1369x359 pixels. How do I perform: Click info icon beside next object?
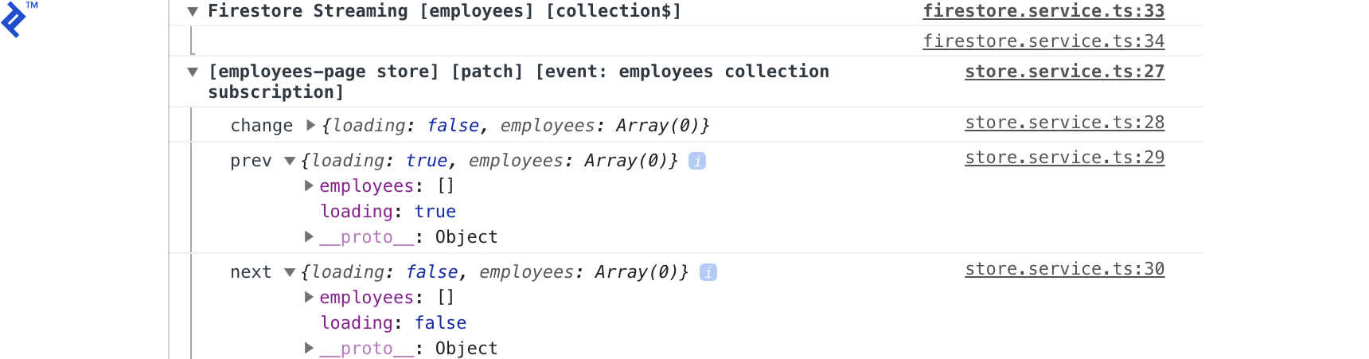click(708, 272)
